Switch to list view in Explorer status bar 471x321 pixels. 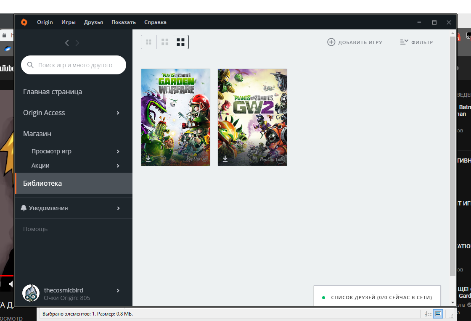428,314
